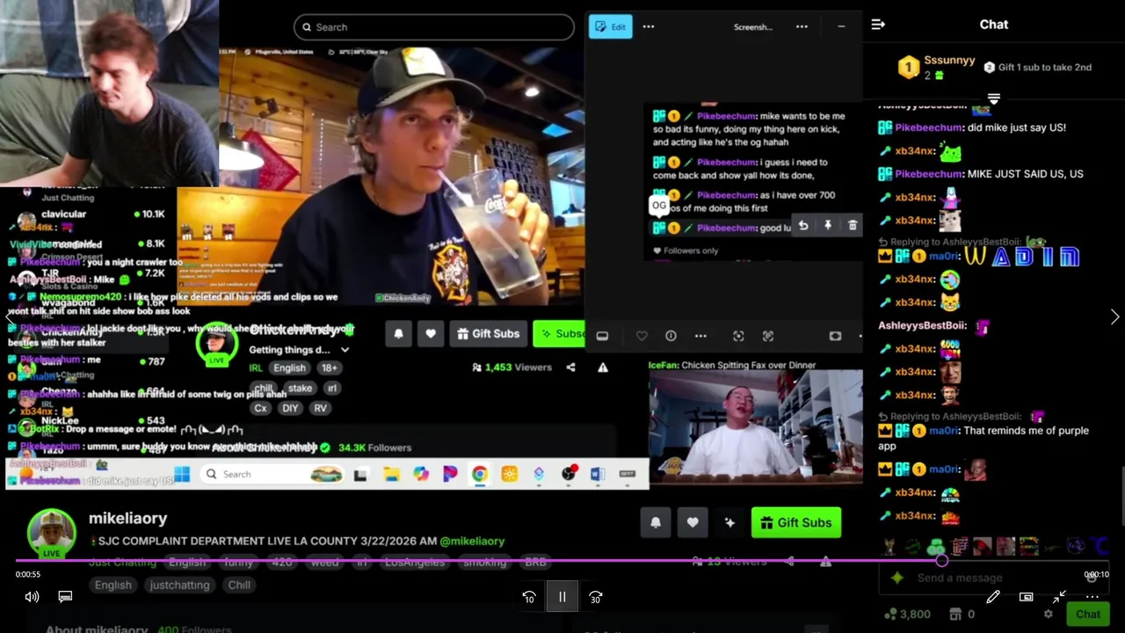Viewport: 1125px width, 633px height.
Task: Follow ChickenAndy with the heart button
Action: click(431, 333)
